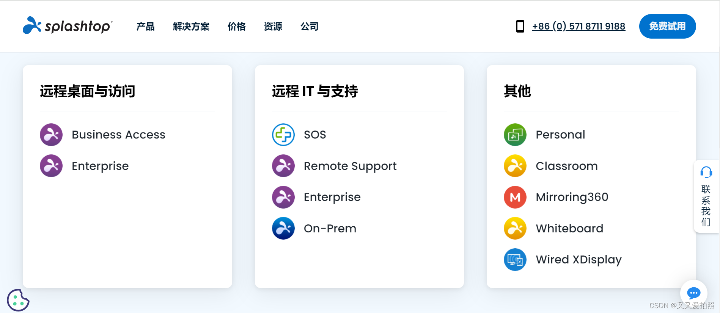Image resolution: width=720 pixels, height=313 pixels.
Task: Click the +86 (0) 571 8711 9188 link
Action: tap(579, 26)
